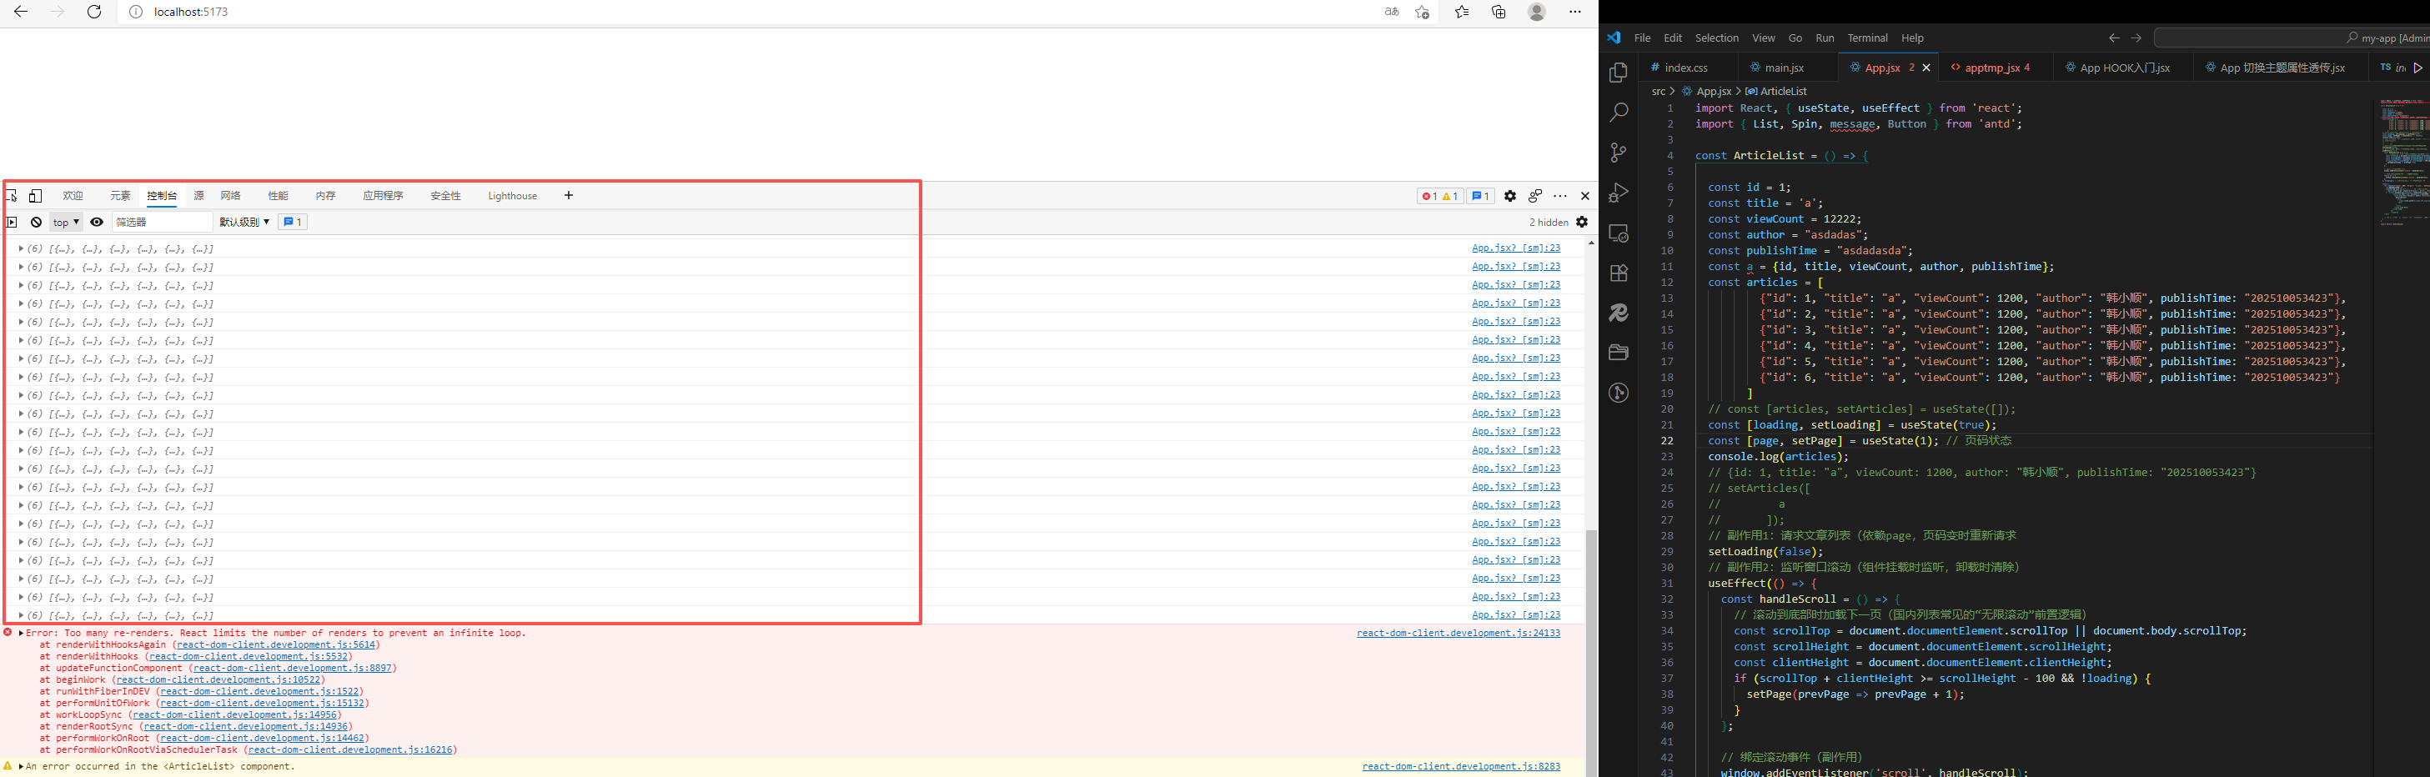
Task: Open VS Code Search view
Action: [1619, 113]
